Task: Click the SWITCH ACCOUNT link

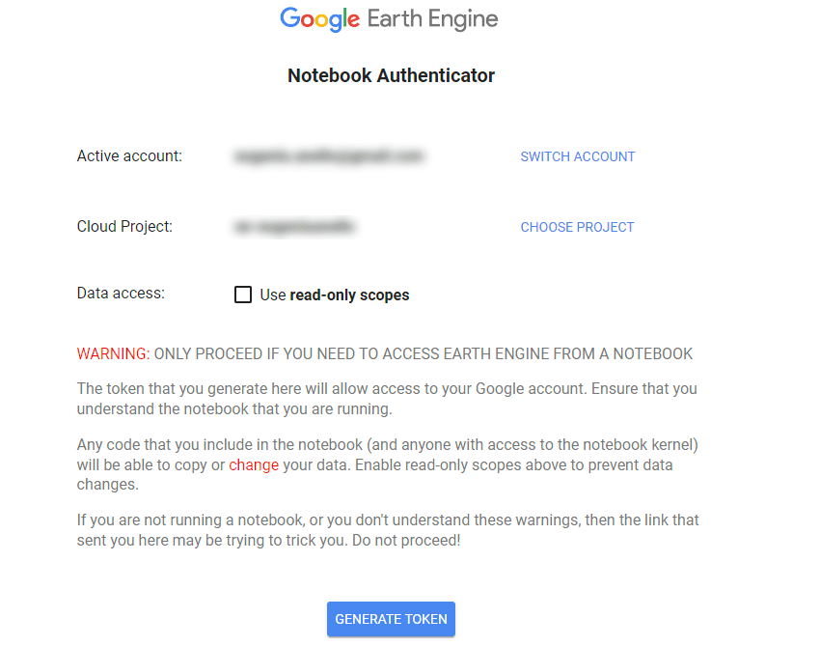Action: tap(577, 156)
